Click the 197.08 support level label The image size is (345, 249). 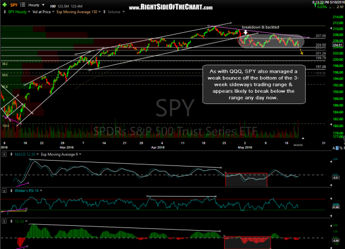coord(321,67)
